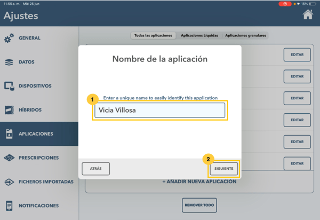Screen dimensions: 320x220
Task: Click ATRÁS to go back
Action: point(95,169)
